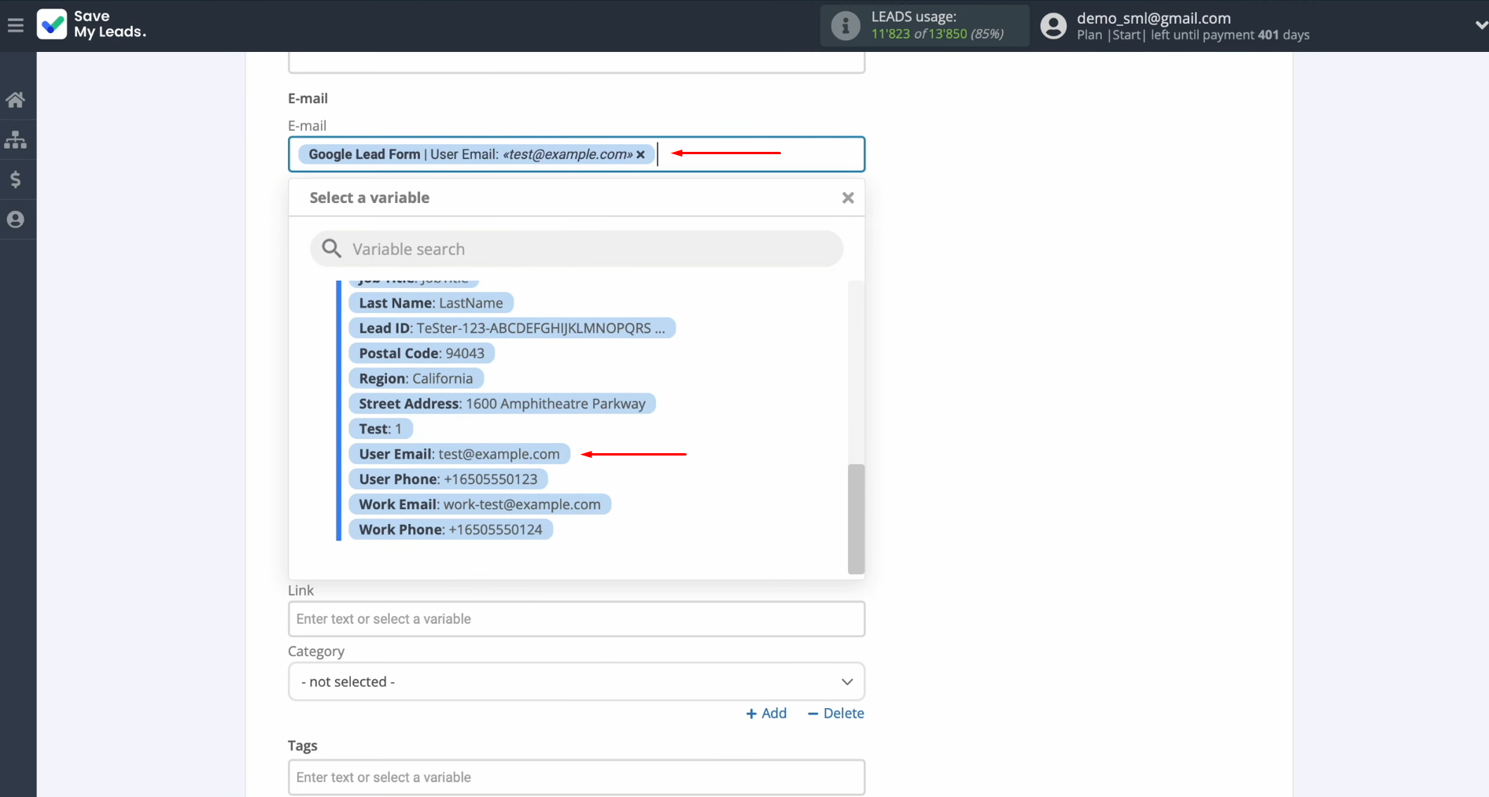1489x797 pixels.
Task: Select the Street Address variable
Action: [502, 404]
